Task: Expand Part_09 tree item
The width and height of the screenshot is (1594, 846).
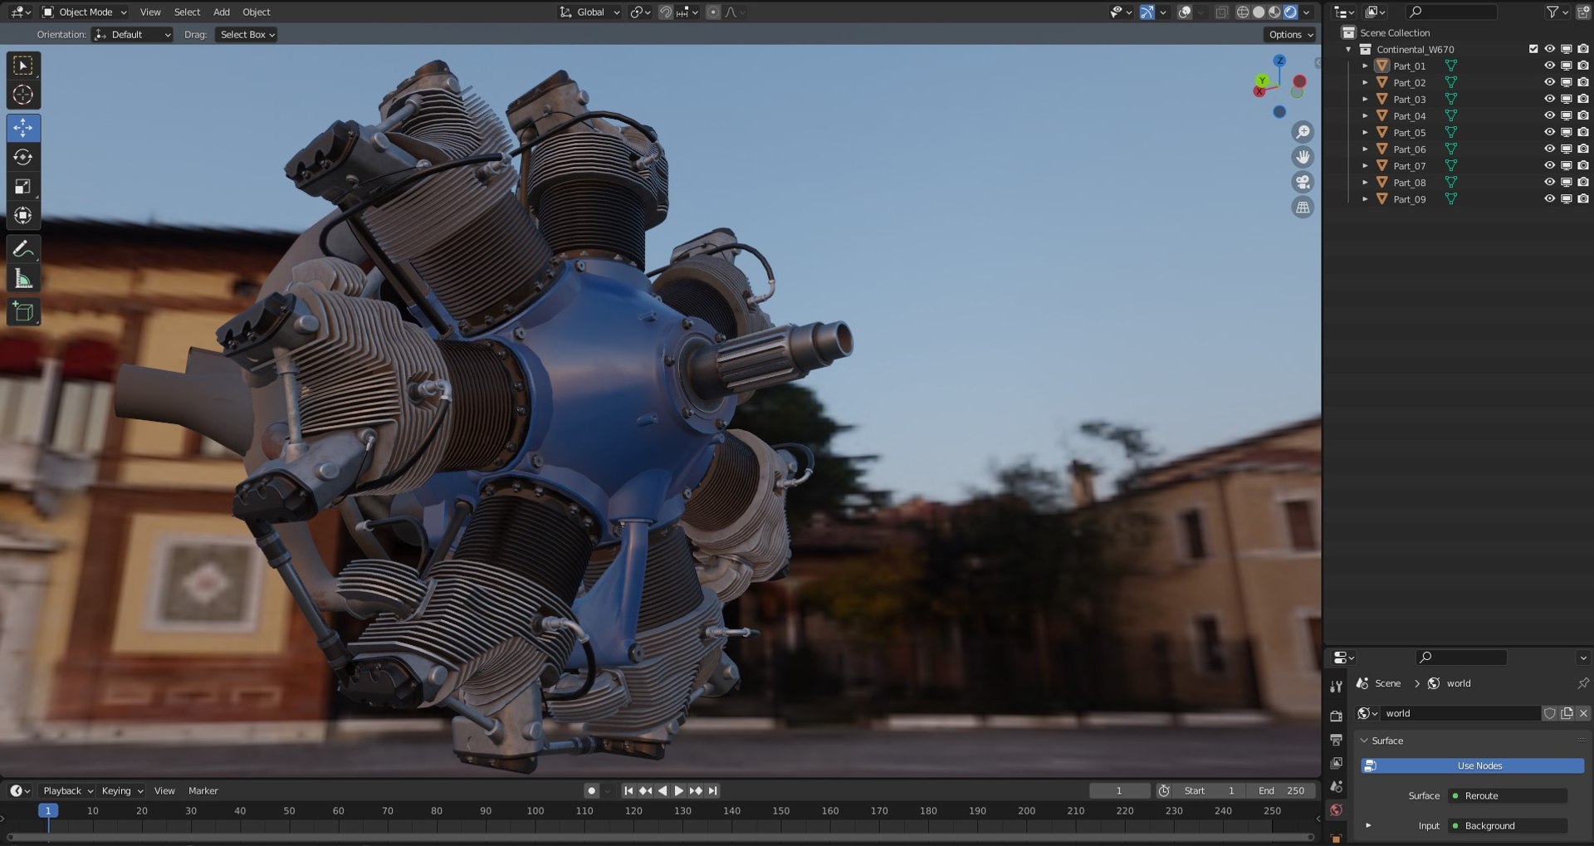Action: [1365, 198]
